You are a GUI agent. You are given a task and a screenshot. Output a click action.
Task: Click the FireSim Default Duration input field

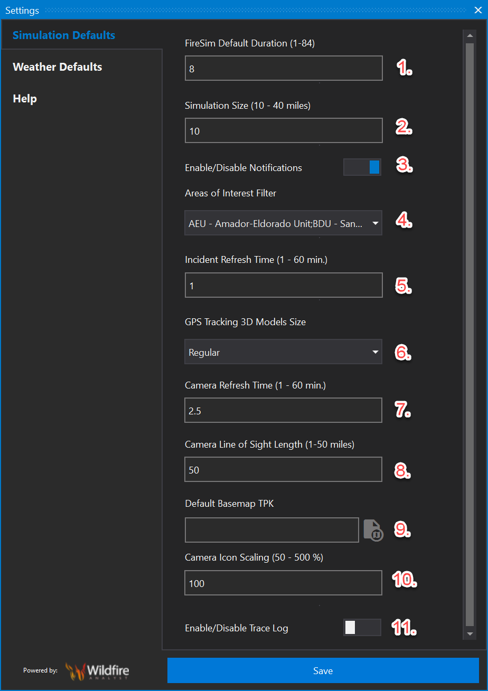click(284, 69)
